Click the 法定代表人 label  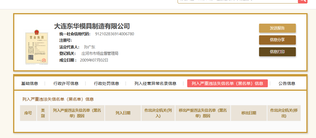70,47
